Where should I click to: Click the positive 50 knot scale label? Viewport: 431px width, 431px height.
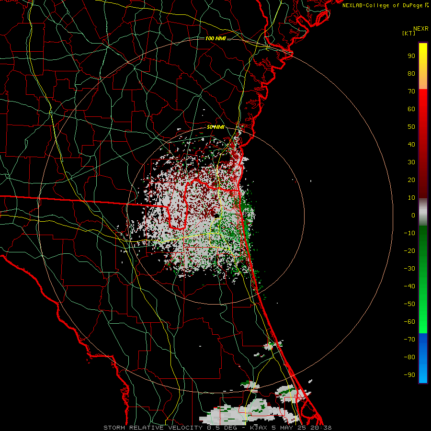click(x=411, y=127)
